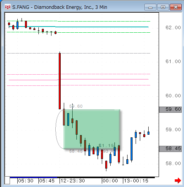
Task: Click the 12-23:30 time axis label
Action: pos(73,181)
